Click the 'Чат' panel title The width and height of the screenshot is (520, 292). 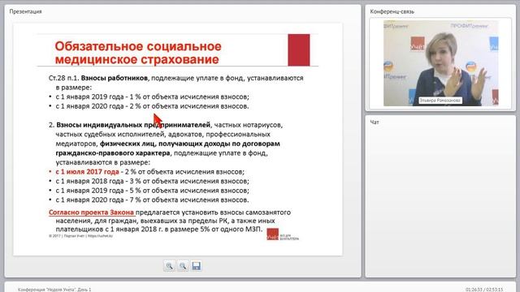coord(375,122)
